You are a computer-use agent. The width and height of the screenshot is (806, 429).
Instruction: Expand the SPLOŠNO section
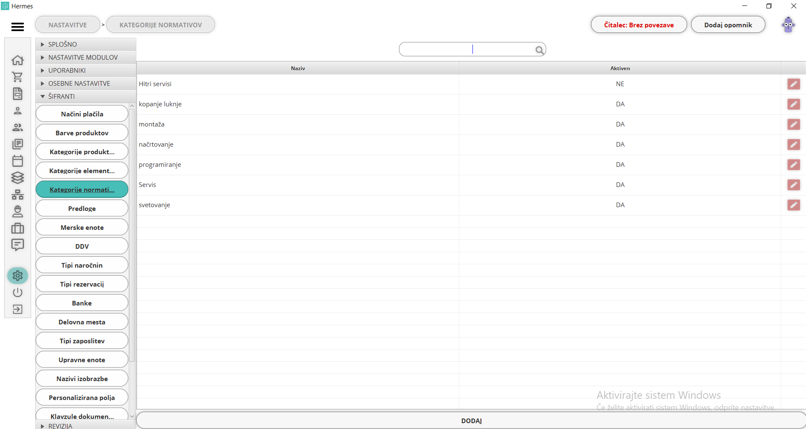coord(86,44)
